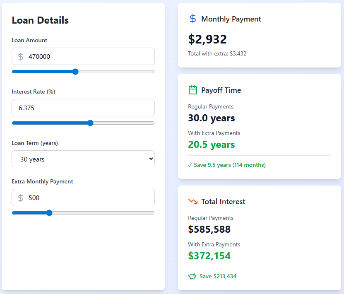Open the Loan Term dropdown showing 30 years

[83, 159]
